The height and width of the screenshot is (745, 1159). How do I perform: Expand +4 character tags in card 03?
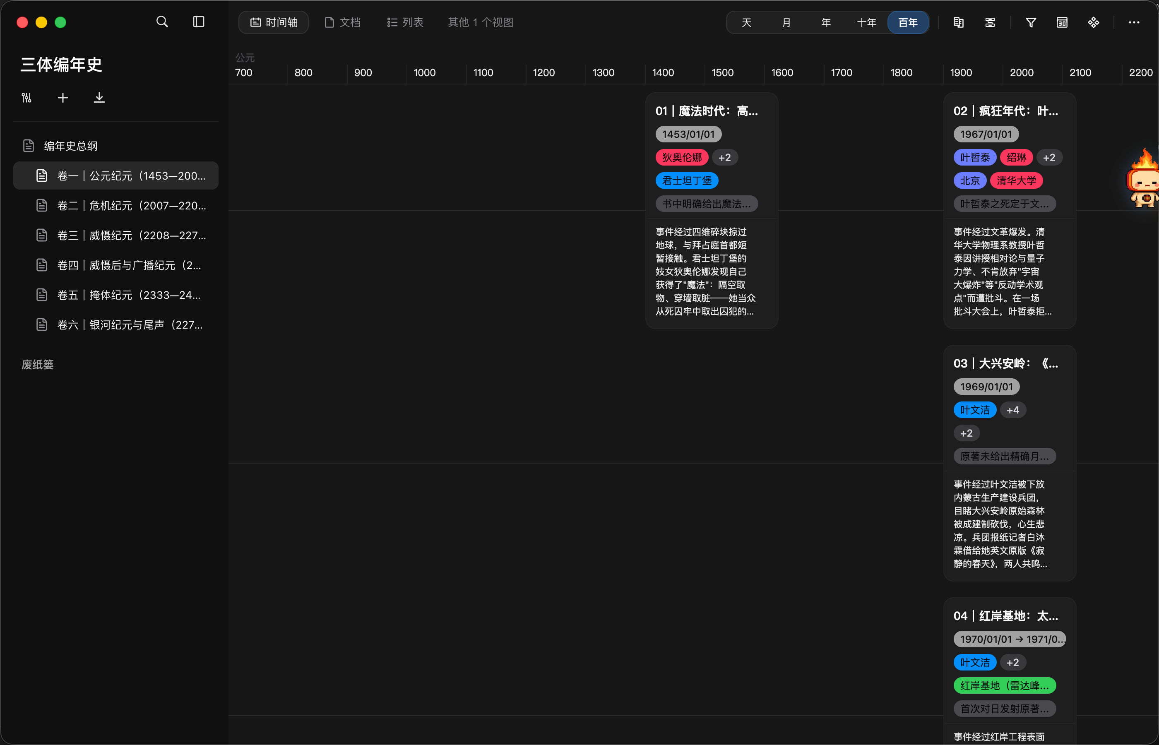pyautogui.click(x=1013, y=410)
